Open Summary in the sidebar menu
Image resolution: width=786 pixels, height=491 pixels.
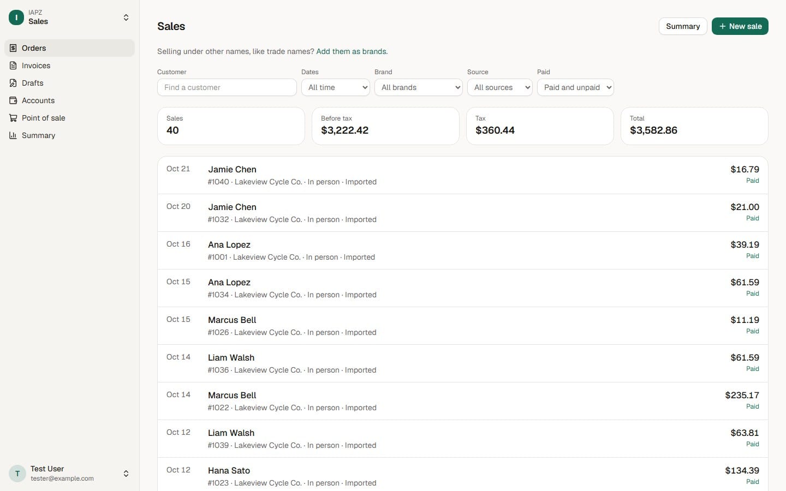tap(69, 135)
